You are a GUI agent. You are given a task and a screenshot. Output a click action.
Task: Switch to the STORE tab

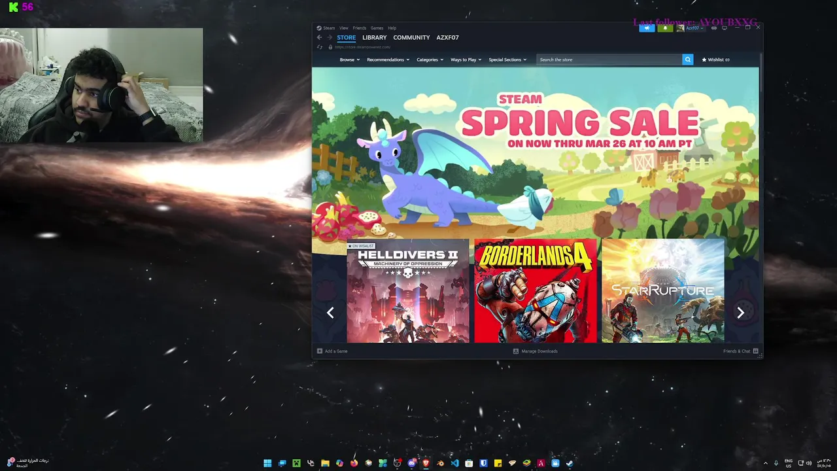(347, 38)
